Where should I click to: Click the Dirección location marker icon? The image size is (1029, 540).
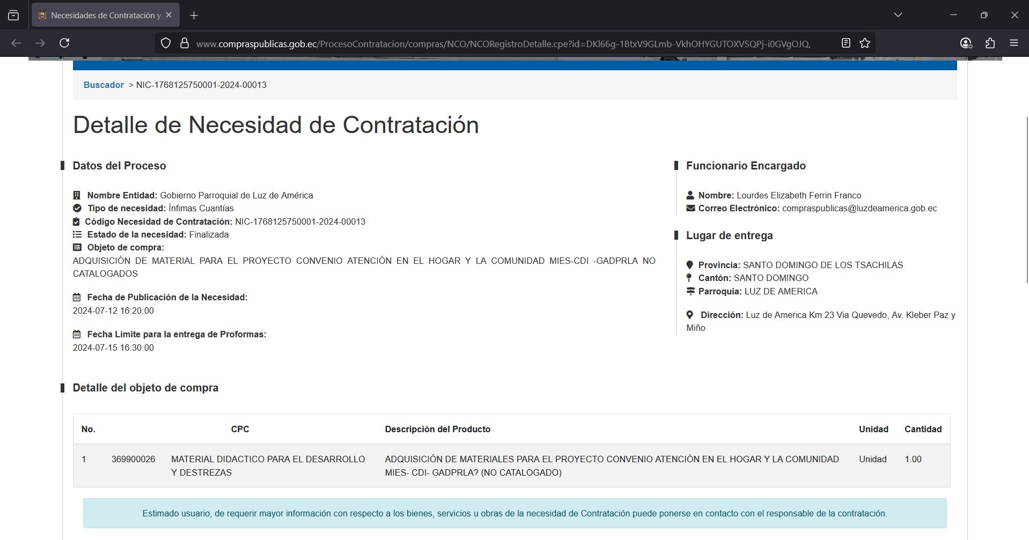tap(689, 315)
